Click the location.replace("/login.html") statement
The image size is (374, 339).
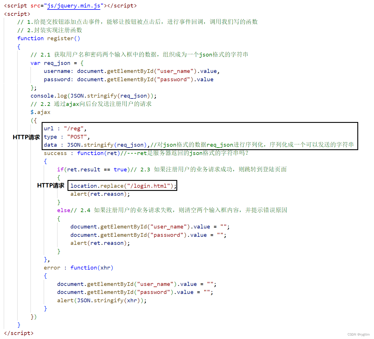click(124, 186)
